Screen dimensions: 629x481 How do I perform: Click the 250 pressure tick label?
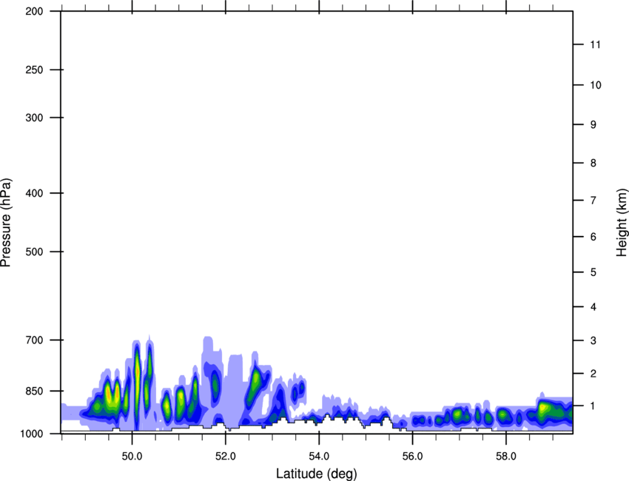[x=35, y=70]
